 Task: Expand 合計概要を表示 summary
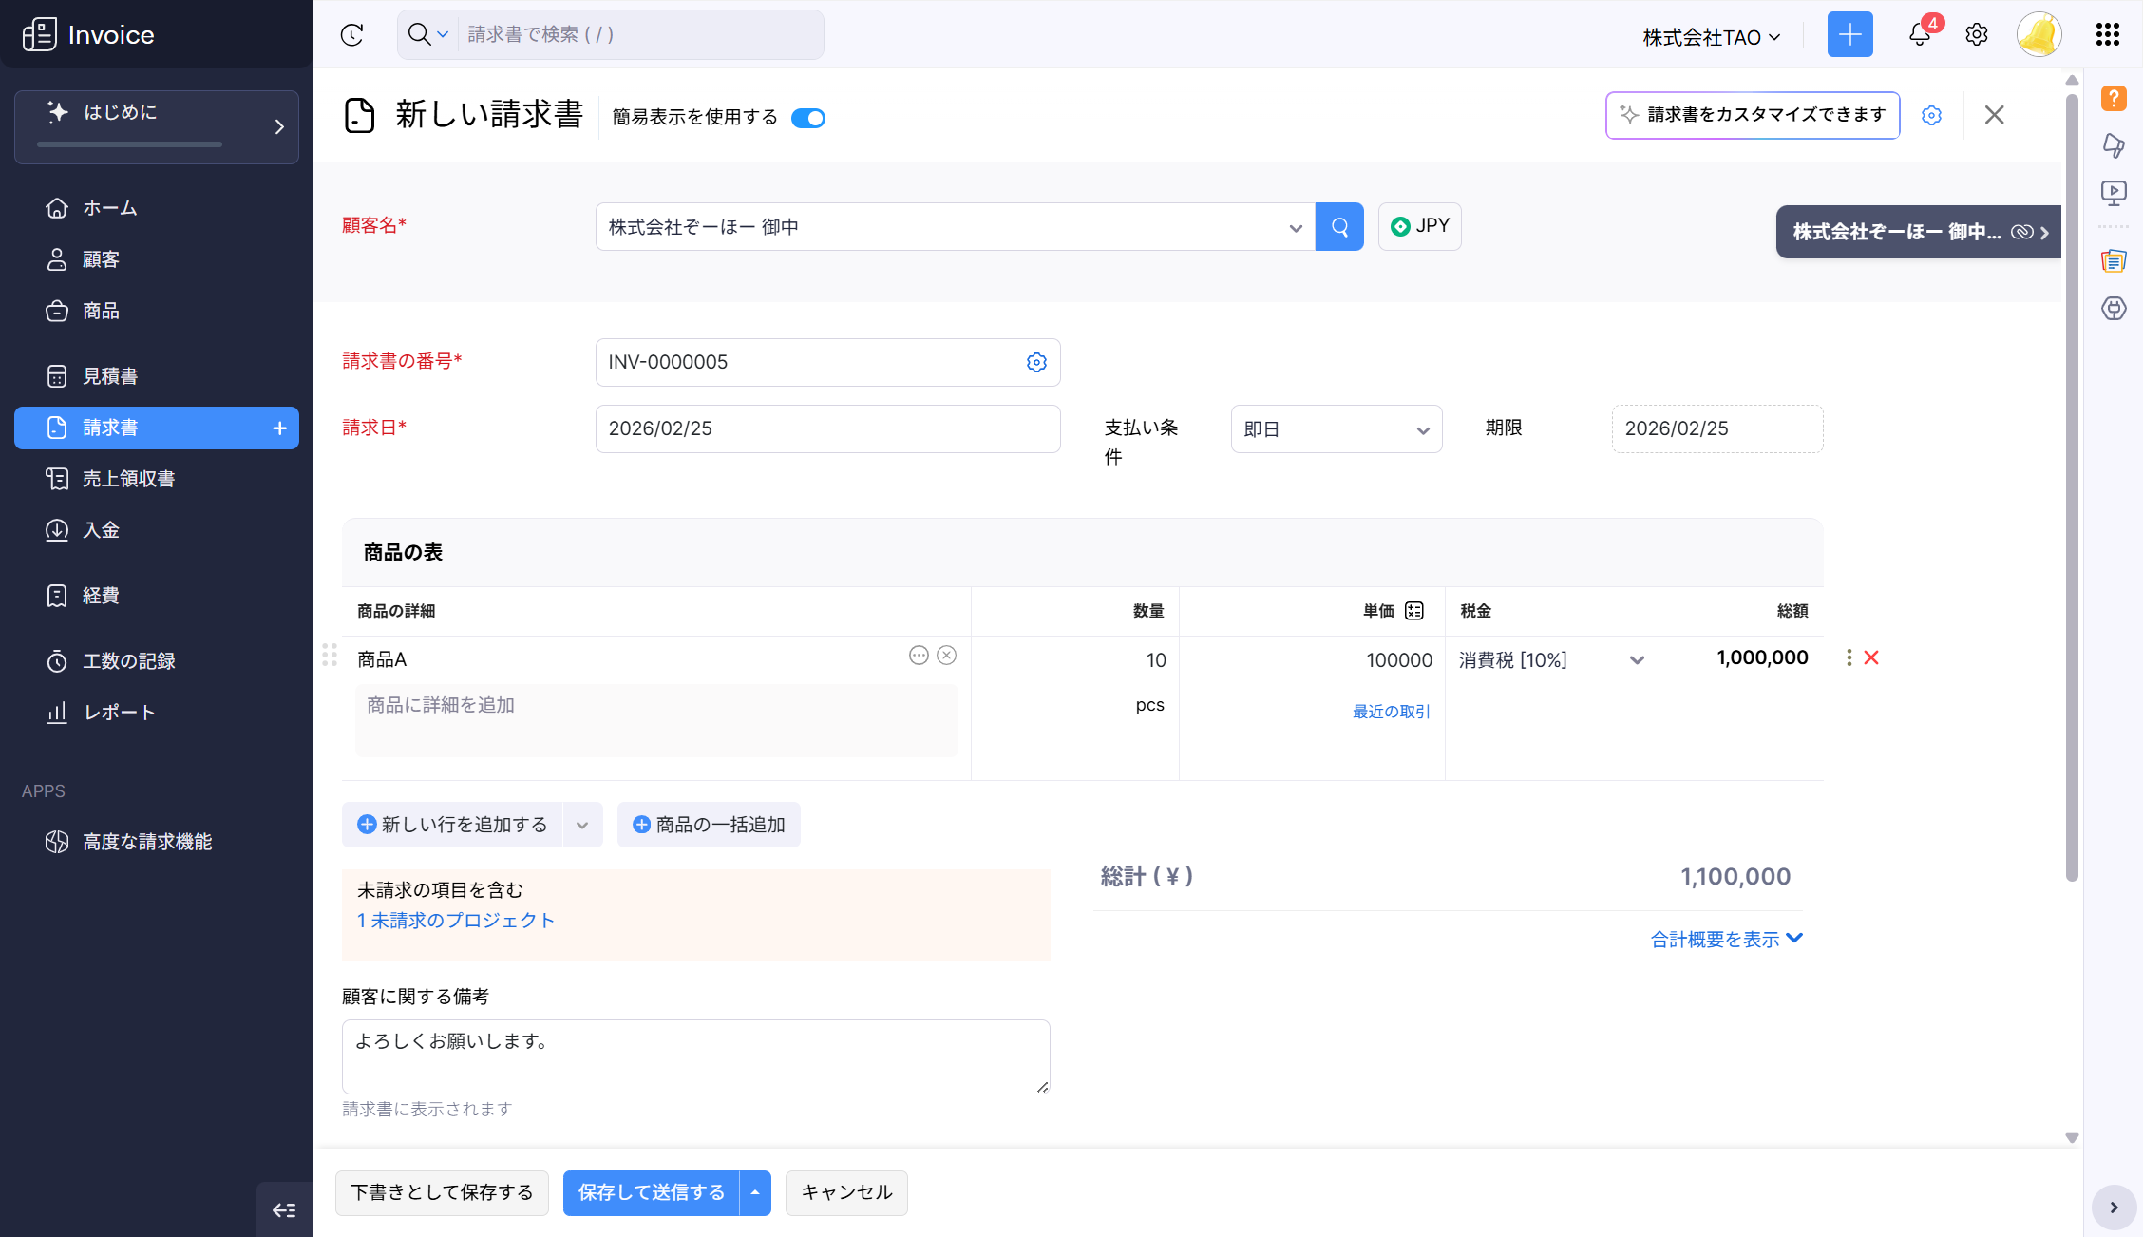[1726, 939]
